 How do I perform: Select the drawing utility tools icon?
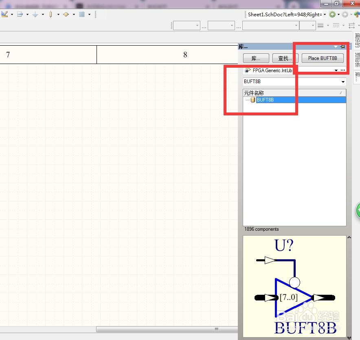click(x=4, y=14)
